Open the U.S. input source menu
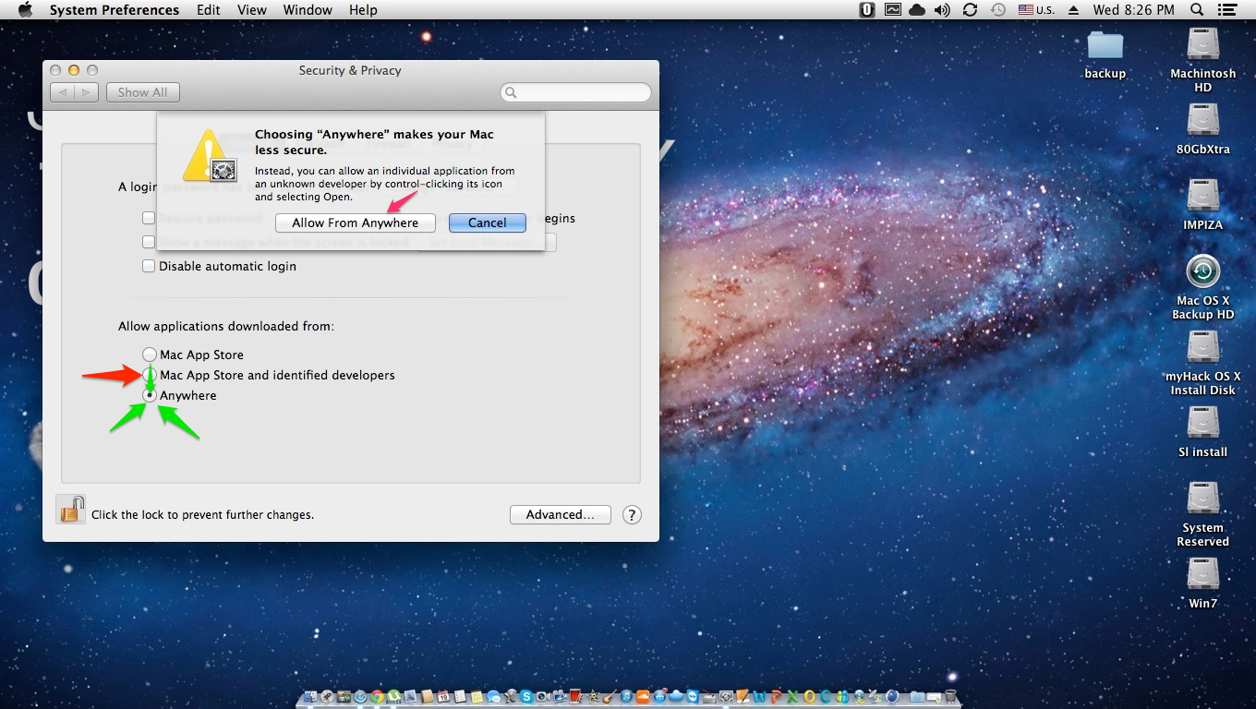This screenshot has width=1256, height=709. tap(1036, 10)
